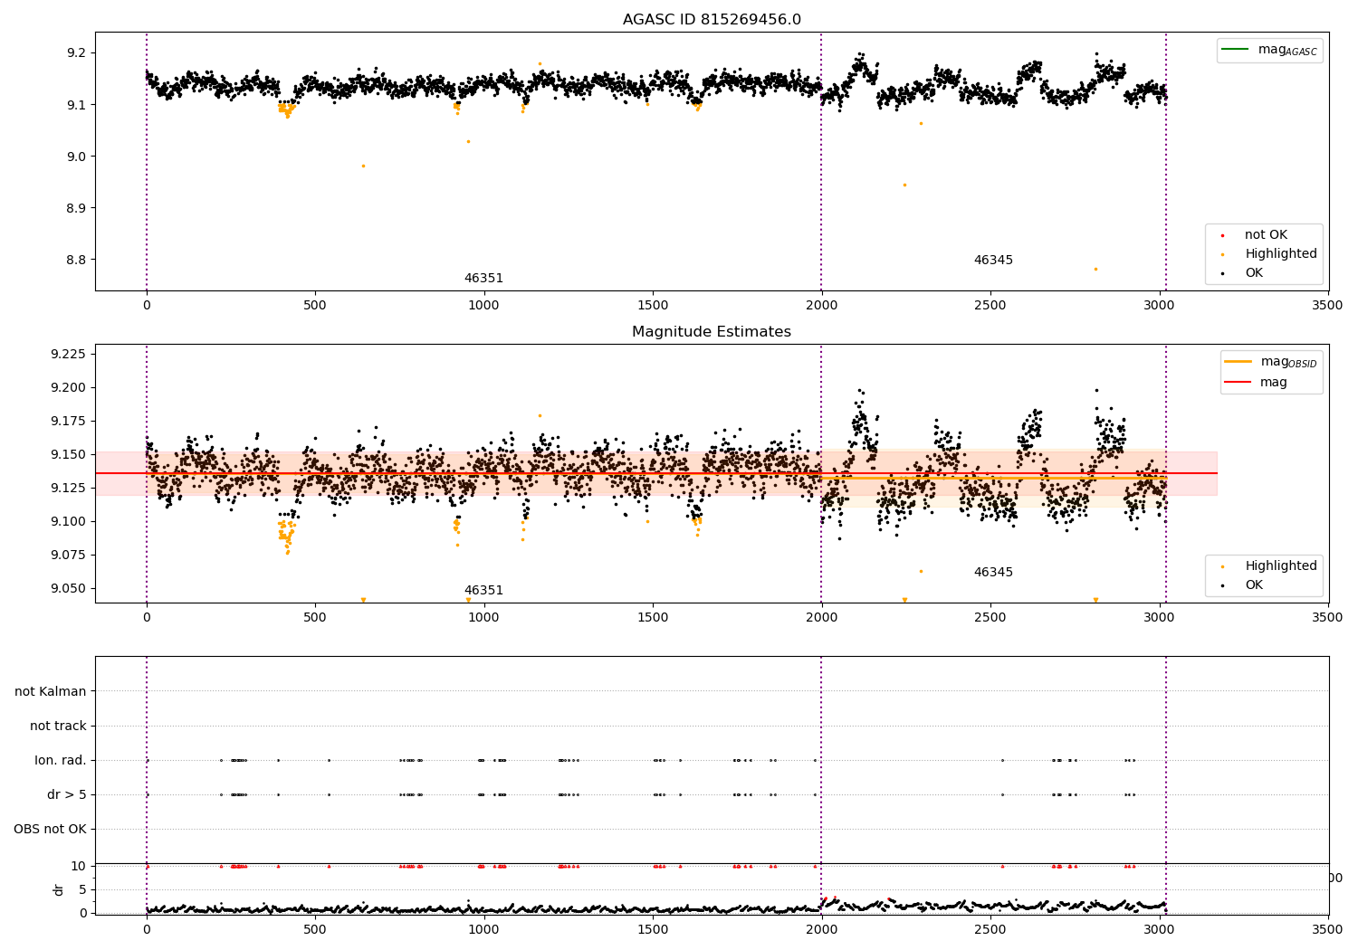Click the 'not track' axis label

pos(58,726)
